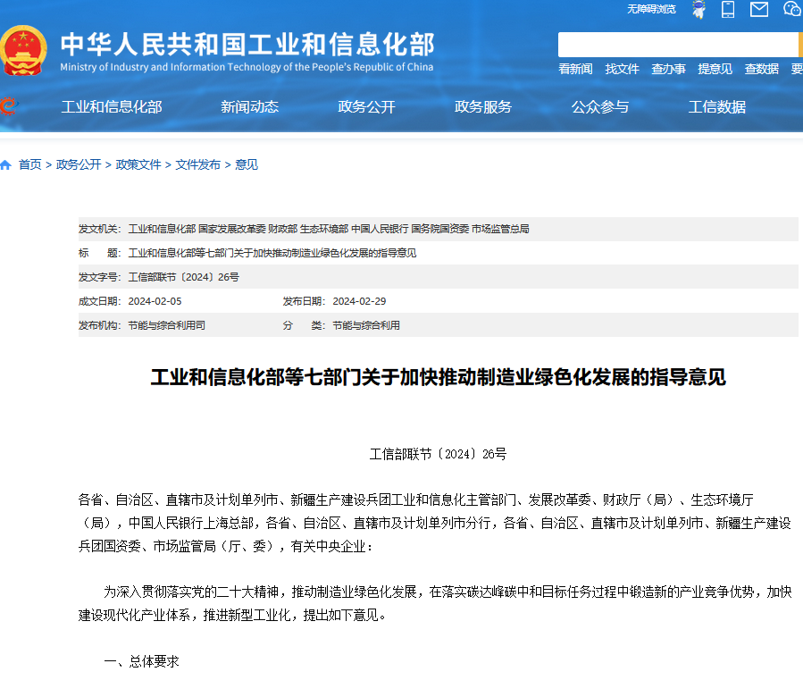Click the 无障碍浏览 accessibility link
Screen dimensions: 803x697
[x=651, y=9]
